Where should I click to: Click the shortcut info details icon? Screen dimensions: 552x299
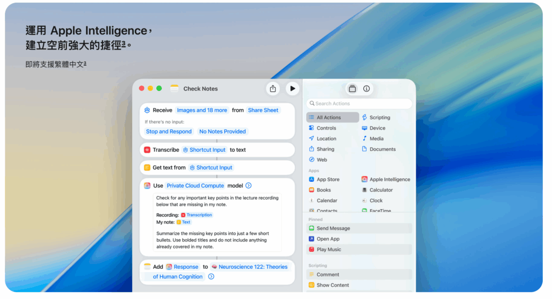point(367,89)
